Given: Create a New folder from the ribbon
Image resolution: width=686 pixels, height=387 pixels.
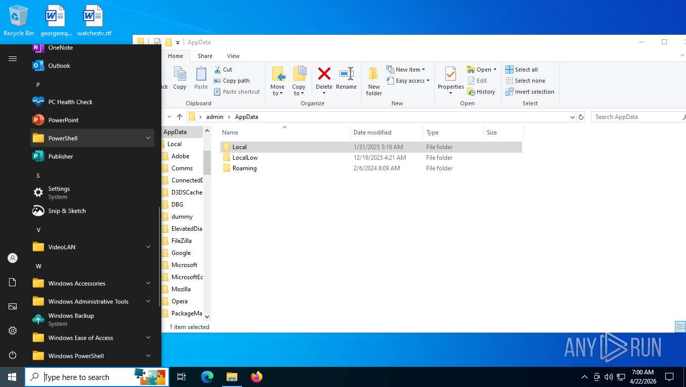Looking at the screenshot, I should (374, 81).
